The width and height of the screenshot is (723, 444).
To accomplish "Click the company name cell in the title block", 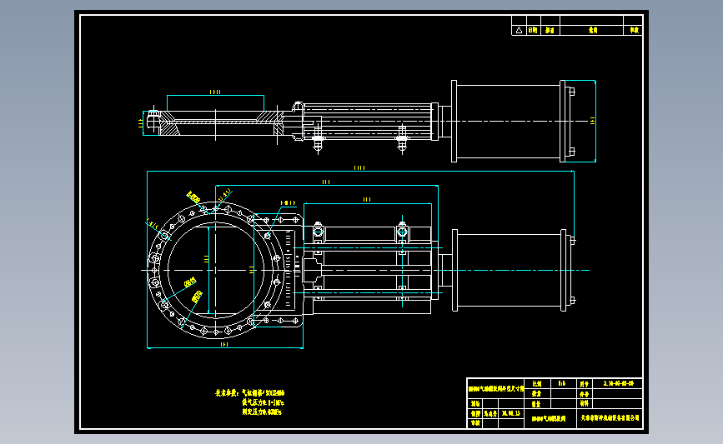I will tap(610, 417).
